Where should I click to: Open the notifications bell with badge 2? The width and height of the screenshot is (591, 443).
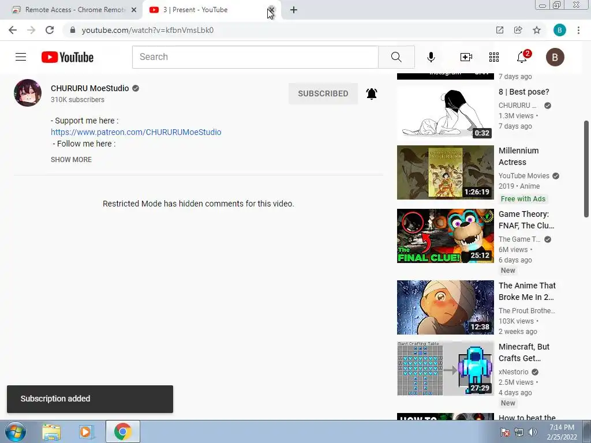(523, 57)
